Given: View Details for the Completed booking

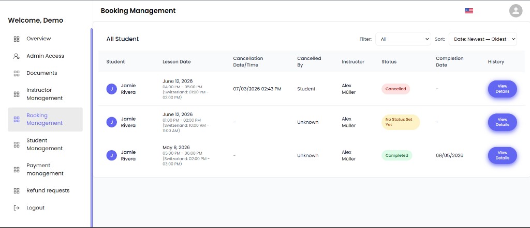Looking at the screenshot, I should coord(502,155).
